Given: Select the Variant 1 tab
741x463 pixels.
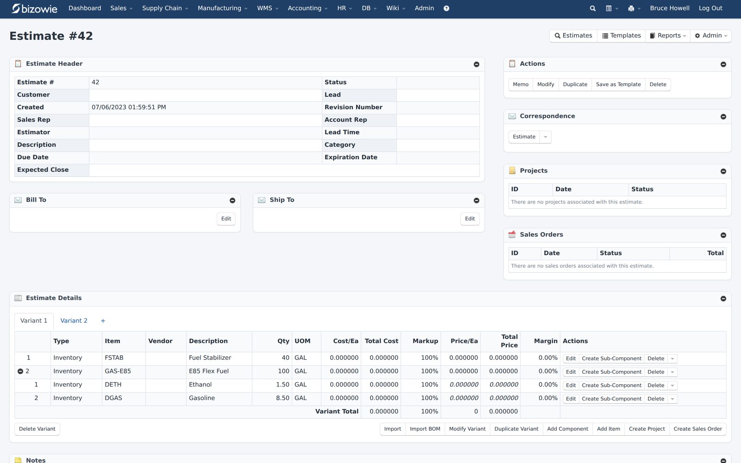Looking at the screenshot, I should (x=34, y=321).
